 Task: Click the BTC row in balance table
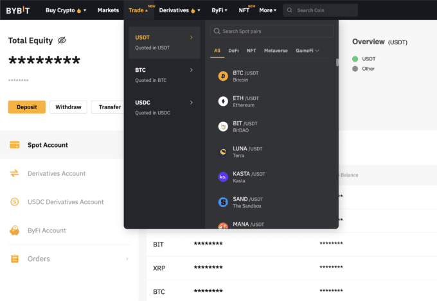(x=292, y=291)
